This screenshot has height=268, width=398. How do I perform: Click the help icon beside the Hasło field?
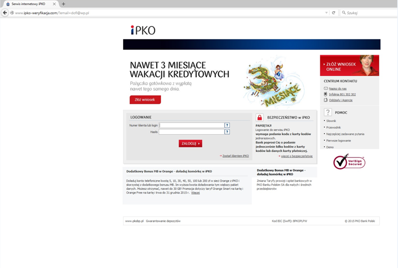tap(227, 132)
